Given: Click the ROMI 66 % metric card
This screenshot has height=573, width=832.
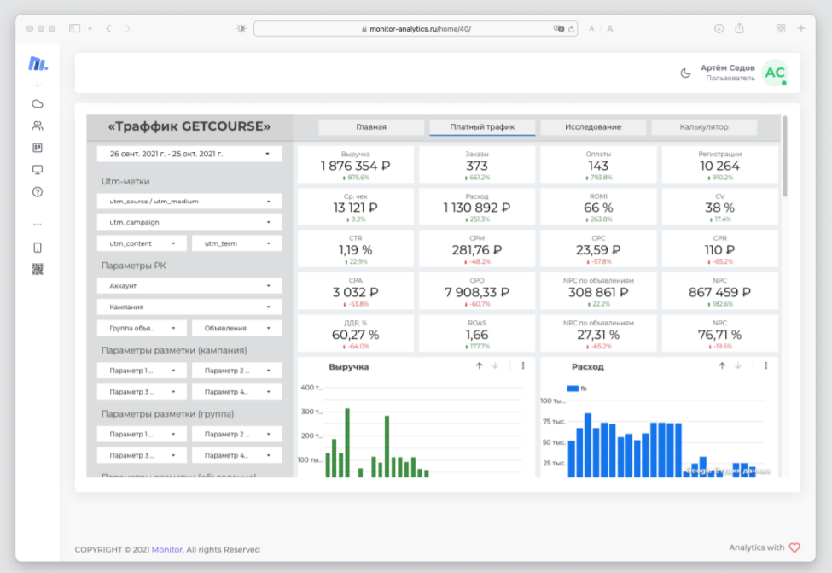Looking at the screenshot, I should pos(598,208).
